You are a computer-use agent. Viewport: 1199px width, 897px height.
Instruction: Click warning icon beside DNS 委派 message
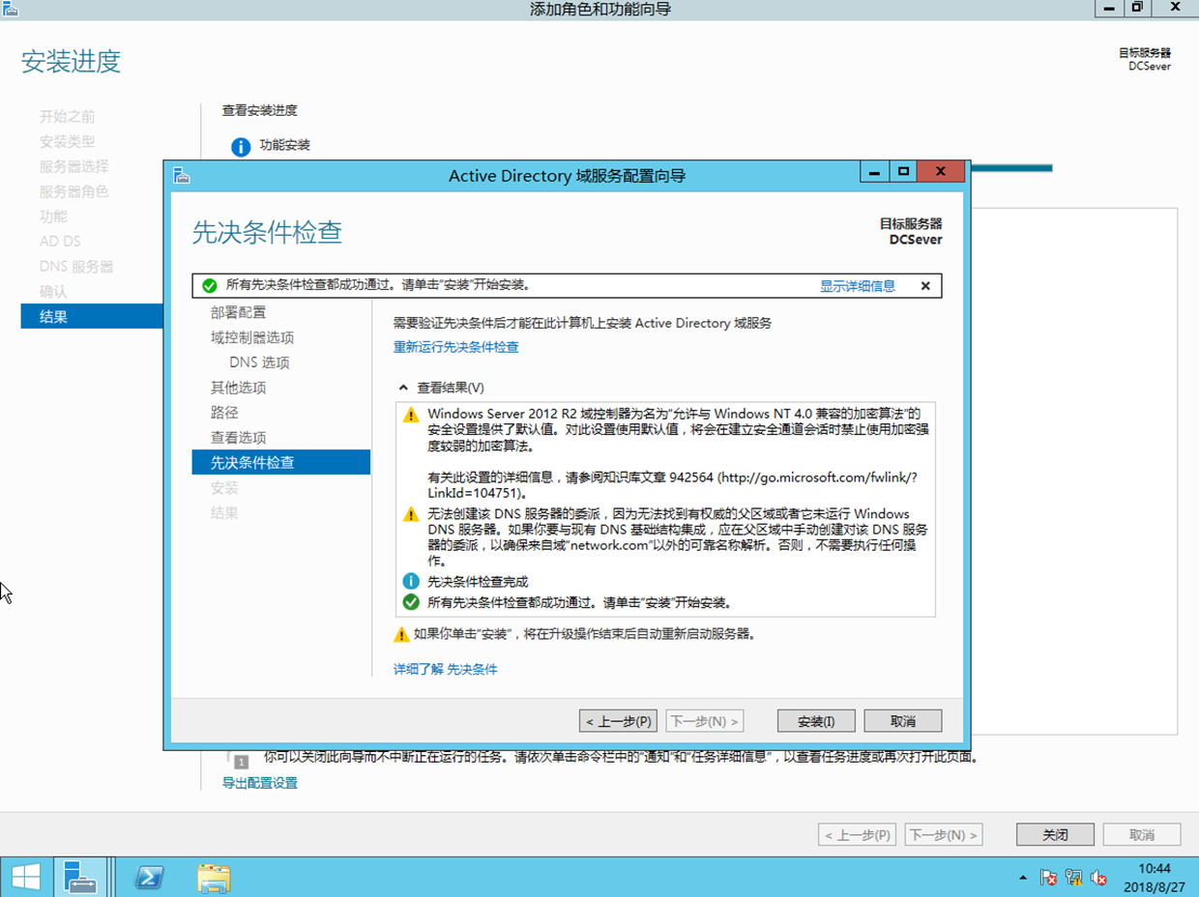(x=411, y=514)
